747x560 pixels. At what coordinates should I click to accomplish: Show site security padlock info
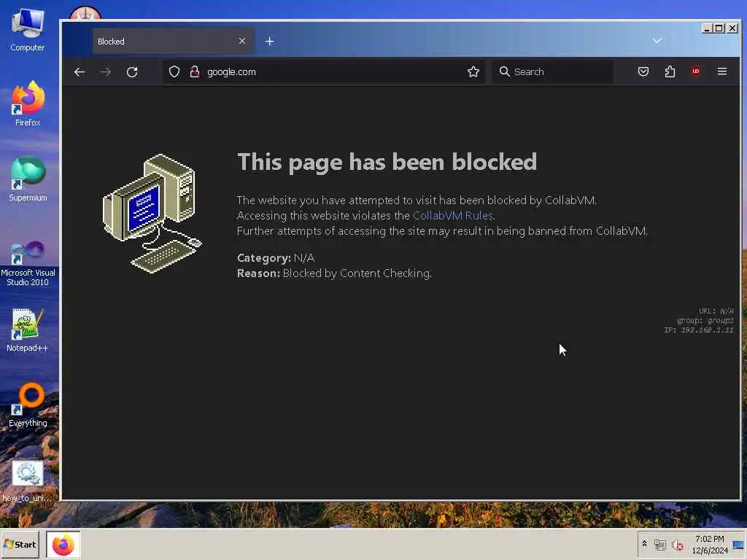pos(194,72)
